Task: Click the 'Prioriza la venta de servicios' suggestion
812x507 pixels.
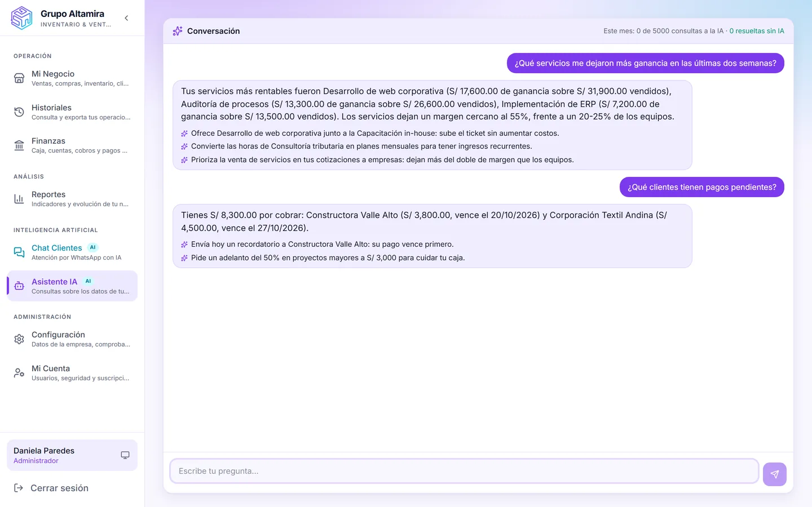Action: (382, 160)
